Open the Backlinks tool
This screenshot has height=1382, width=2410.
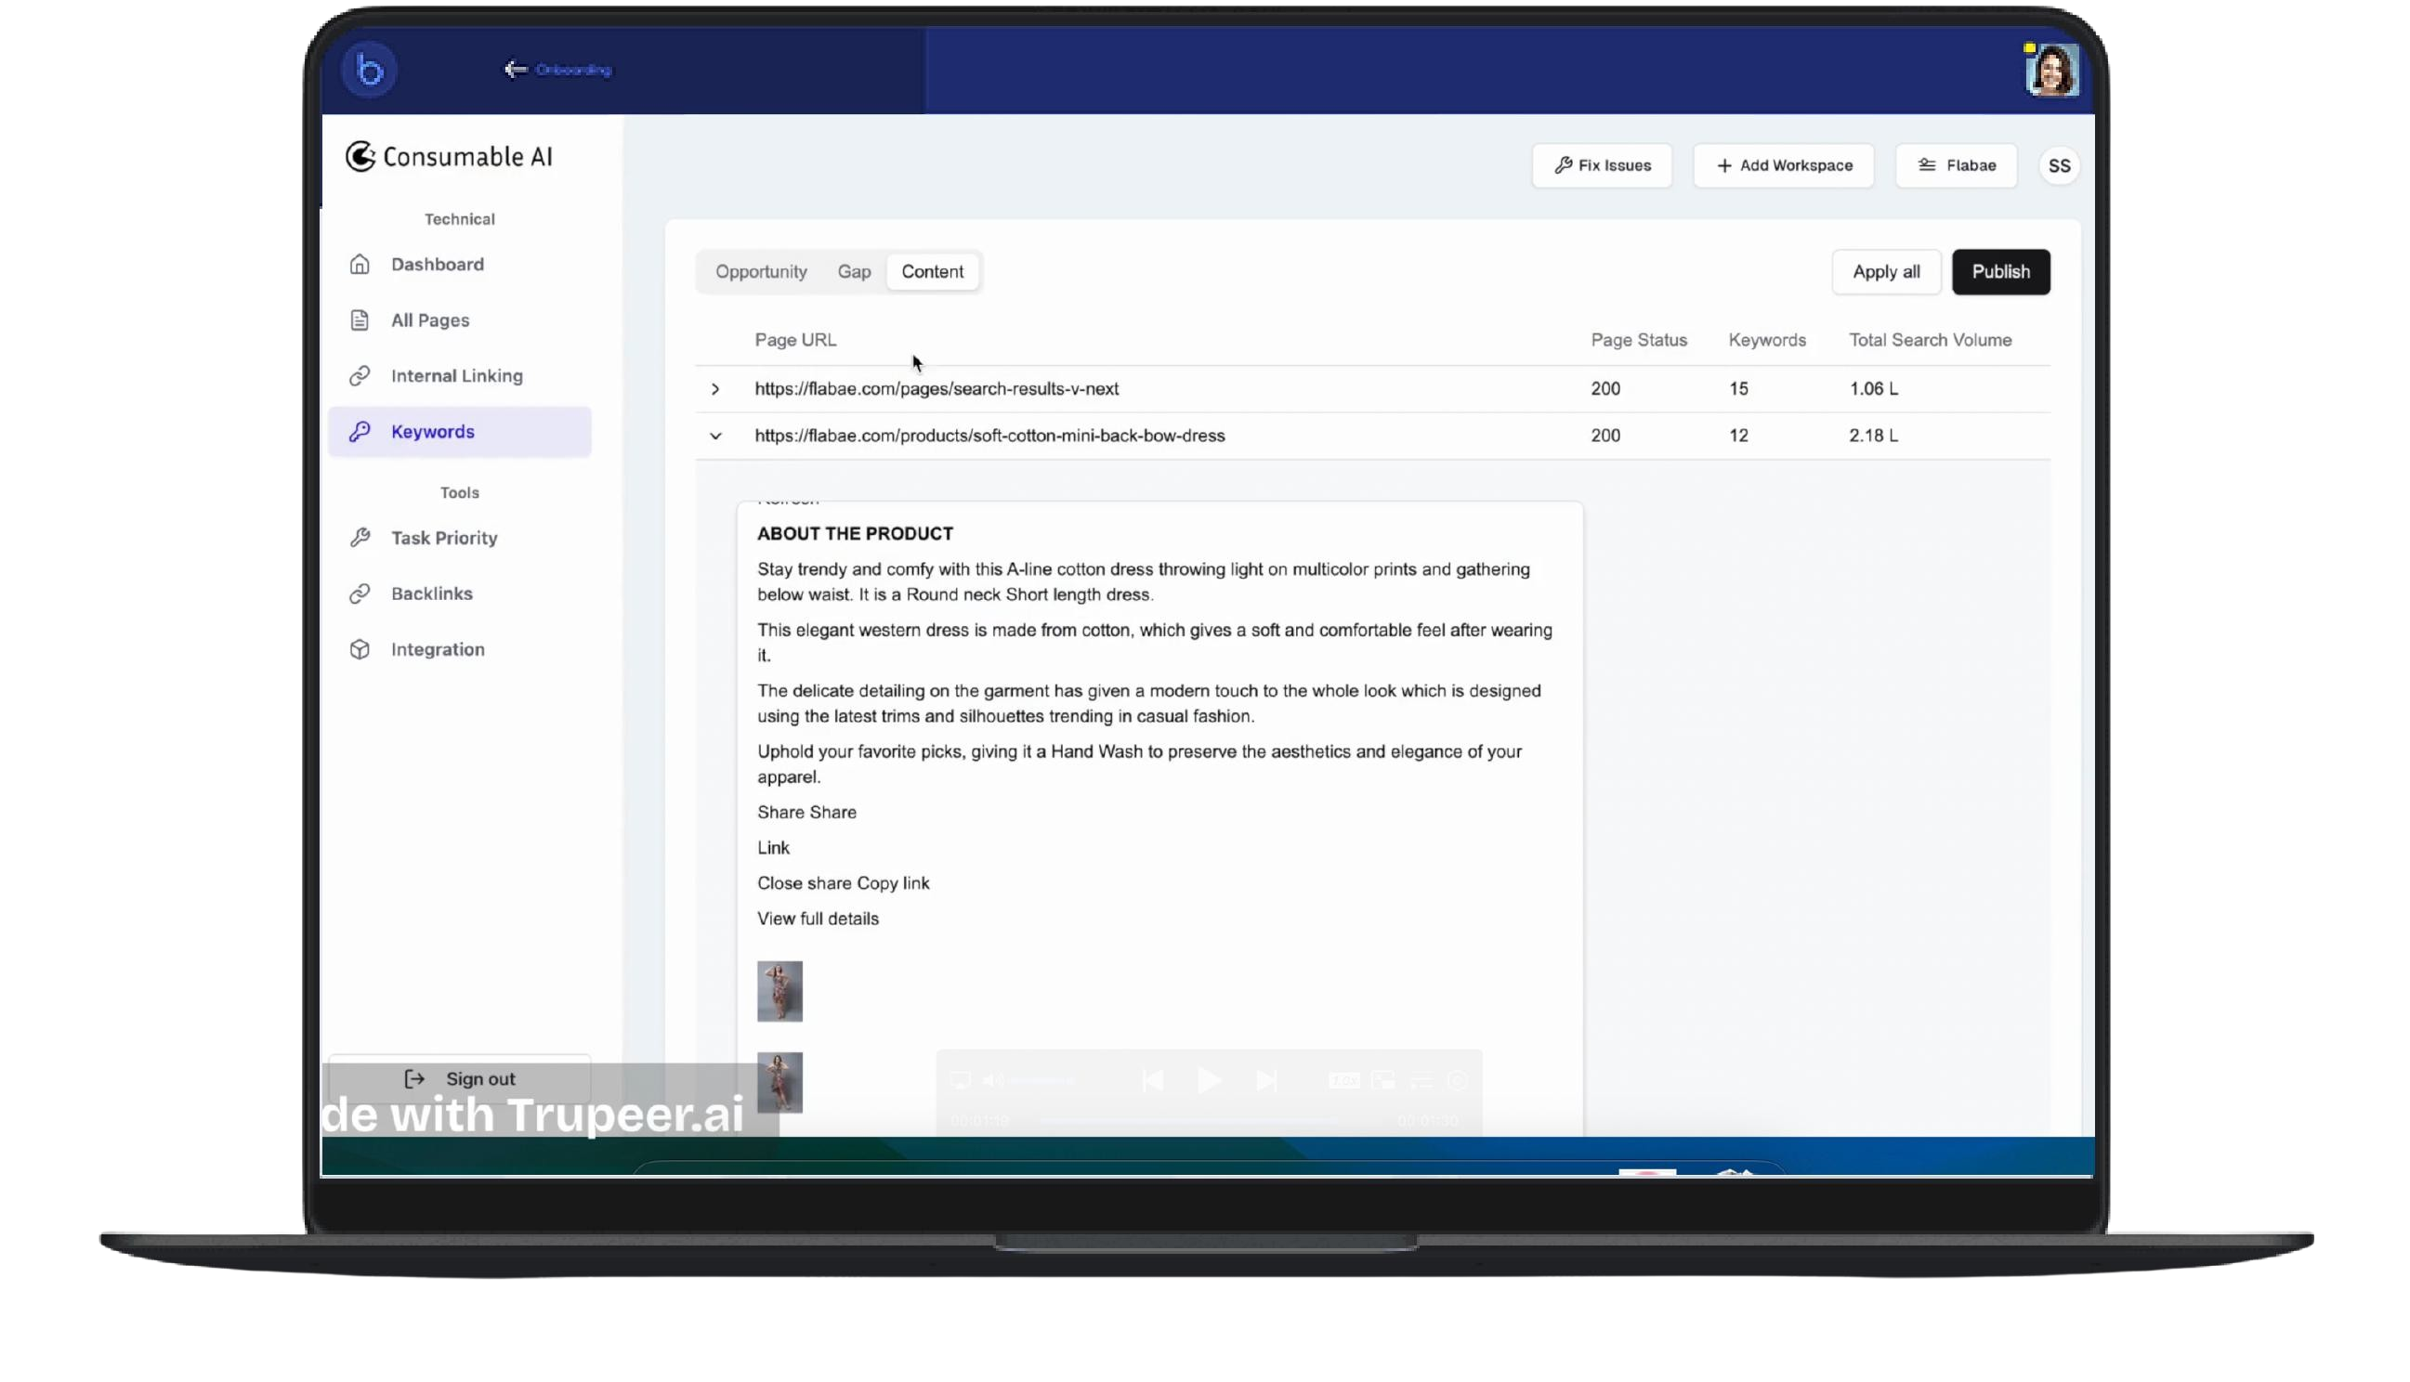point(459,593)
